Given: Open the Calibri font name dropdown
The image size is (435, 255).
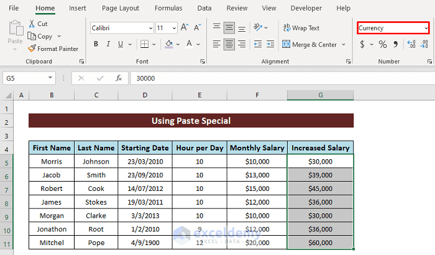Looking at the screenshot, I should tap(150, 28).
